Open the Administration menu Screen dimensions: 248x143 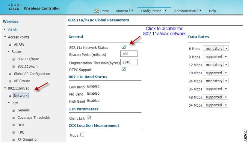tap(185, 11)
